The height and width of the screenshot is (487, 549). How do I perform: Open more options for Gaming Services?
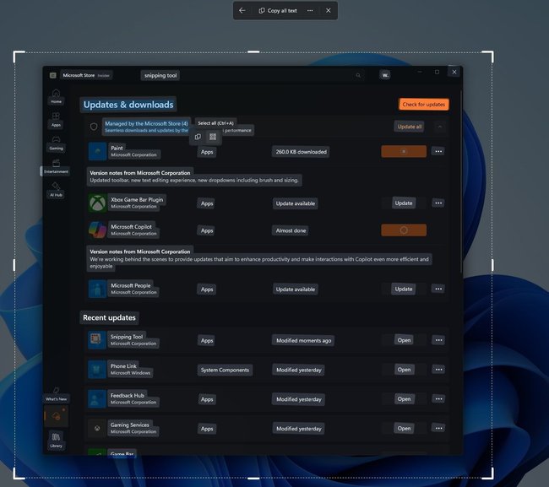[438, 428]
